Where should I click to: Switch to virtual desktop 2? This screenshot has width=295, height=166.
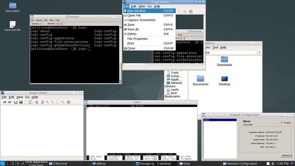coord(13,164)
